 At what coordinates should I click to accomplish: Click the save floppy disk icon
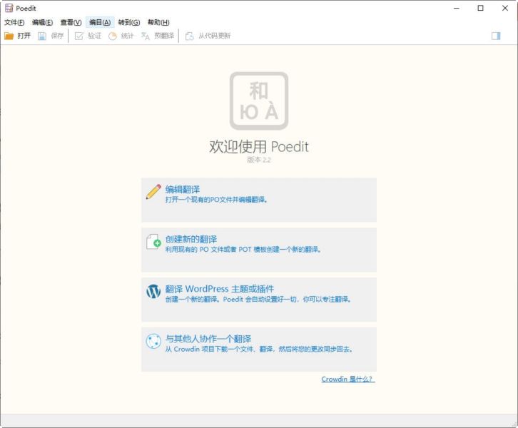point(42,36)
